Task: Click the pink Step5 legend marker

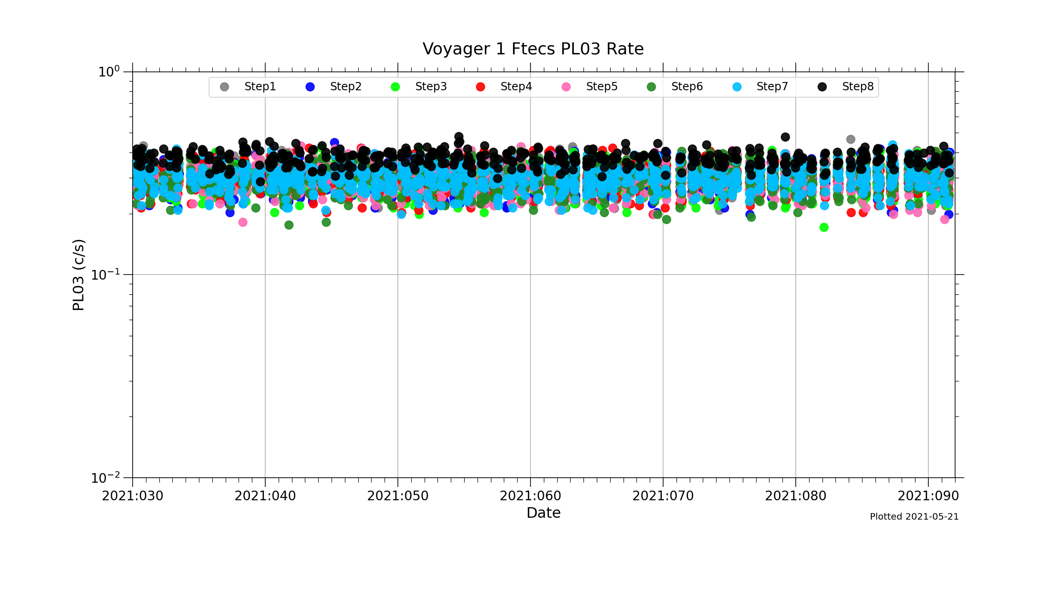Action: coord(566,87)
